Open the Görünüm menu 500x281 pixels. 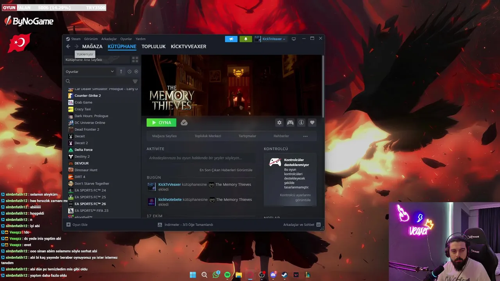91,39
